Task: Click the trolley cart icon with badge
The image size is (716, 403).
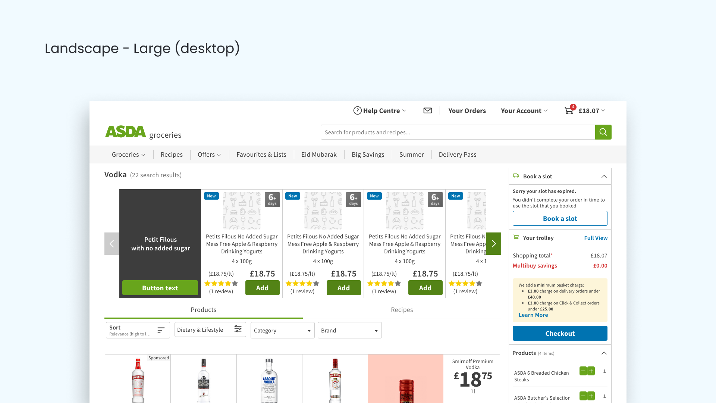Action: click(x=570, y=110)
